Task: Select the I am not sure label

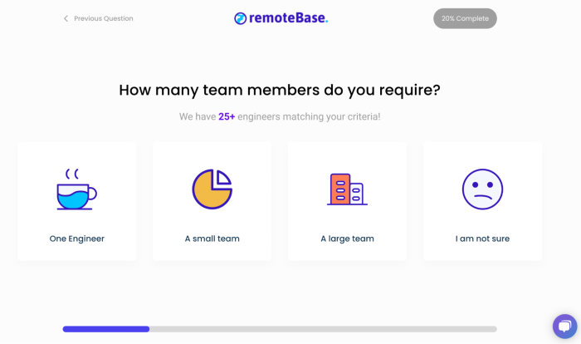Action: 482,238
